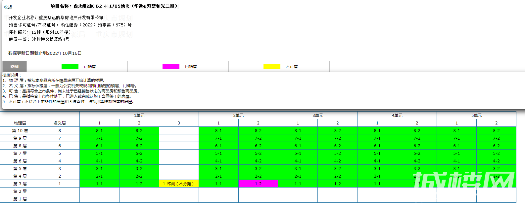Select room 4-2 in 4单元
Screen dimensions: 525x207
point(417,161)
